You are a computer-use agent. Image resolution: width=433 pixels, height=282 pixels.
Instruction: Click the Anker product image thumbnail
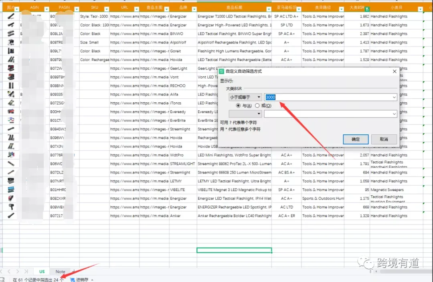pos(11,216)
